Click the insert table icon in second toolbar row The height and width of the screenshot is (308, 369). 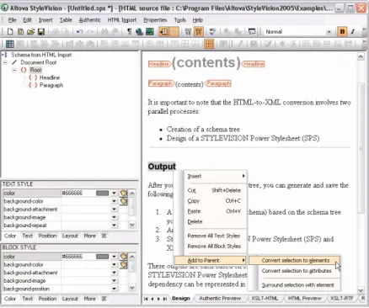coord(10,44)
